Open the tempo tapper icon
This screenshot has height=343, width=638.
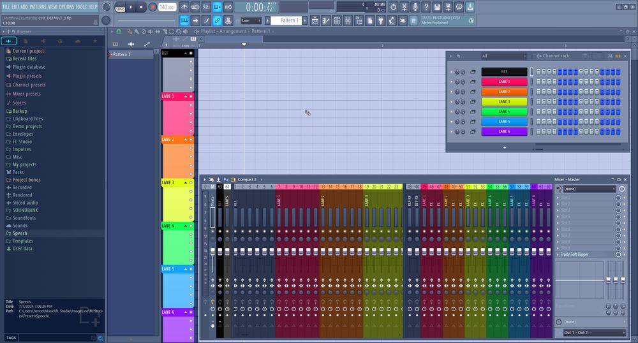[x=392, y=21]
